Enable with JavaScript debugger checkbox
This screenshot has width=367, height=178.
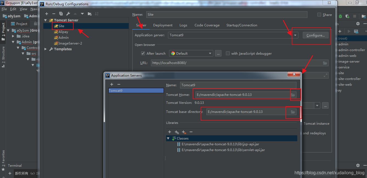[x=228, y=53]
